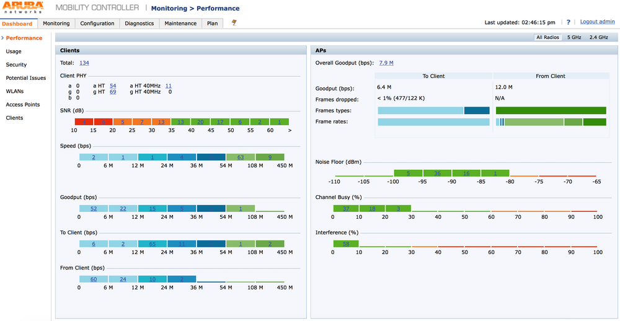This screenshot has height=321, width=620.
Task: Open Usage in the sidebar
Action: pyautogui.click(x=14, y=51)
